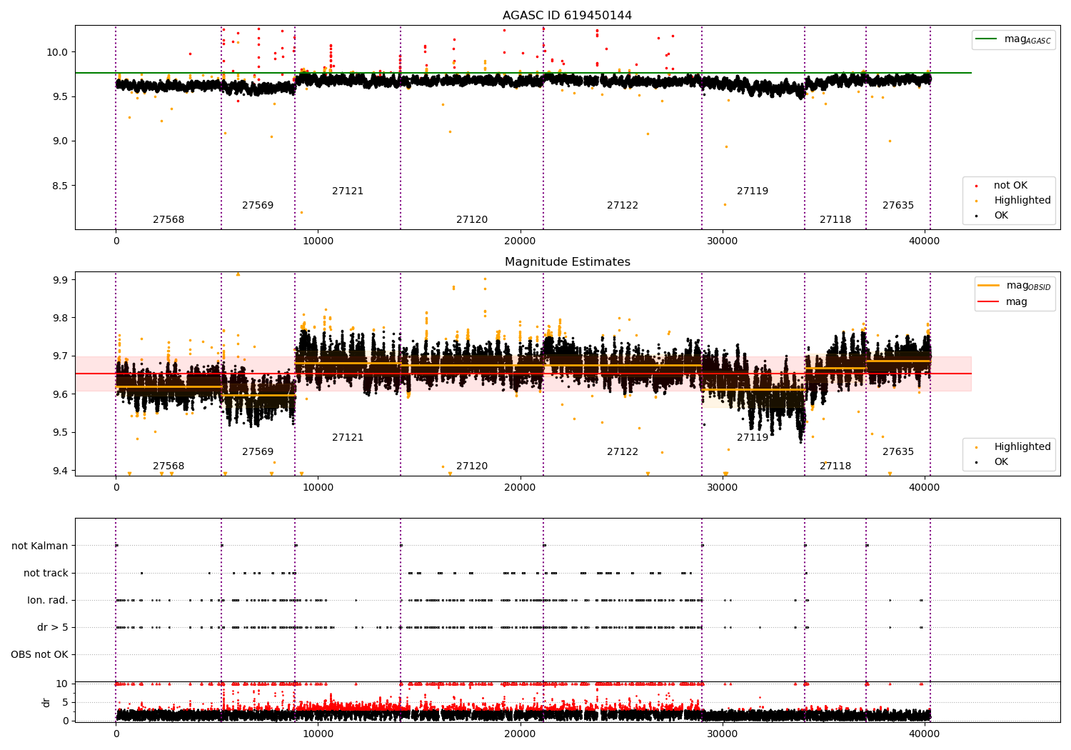Click OBSID label 27120 in AGASC ID plot

(472, 220)
